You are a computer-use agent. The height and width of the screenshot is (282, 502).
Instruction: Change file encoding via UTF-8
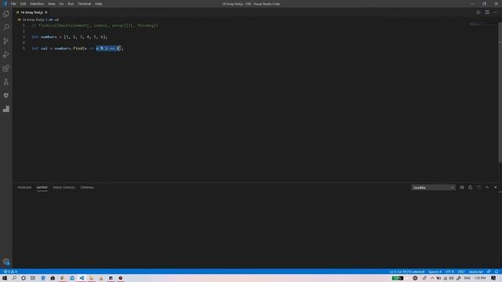pos(449,272)
